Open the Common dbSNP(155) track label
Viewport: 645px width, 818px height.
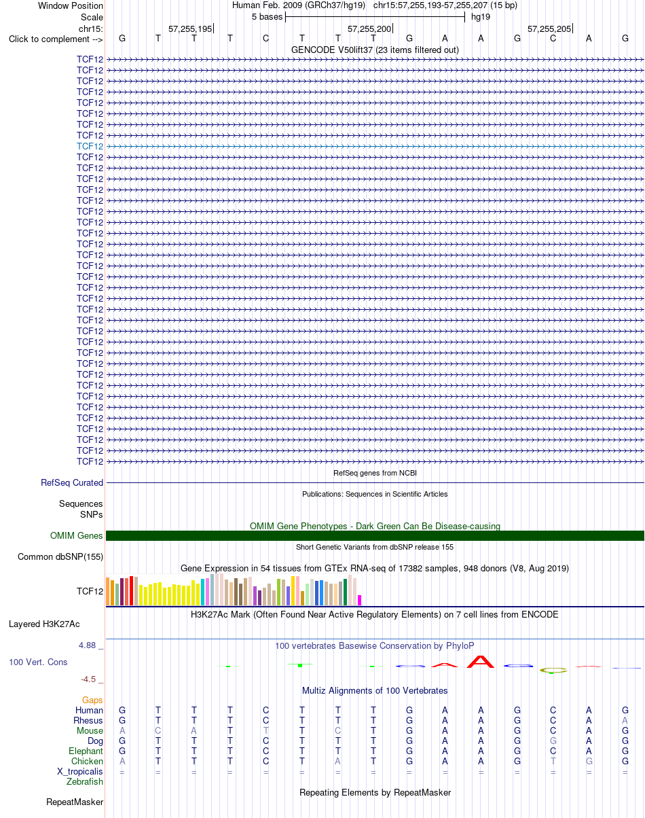(x=60, y=556)
